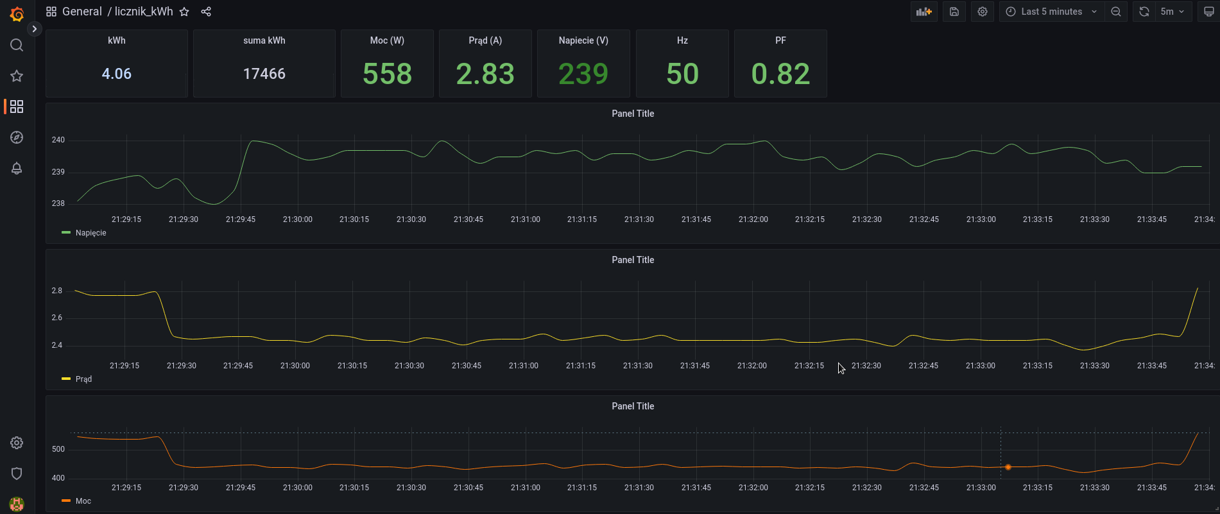Expand the side navigation menu
This screenshot has height=514, width=1220.
(35, 29)
